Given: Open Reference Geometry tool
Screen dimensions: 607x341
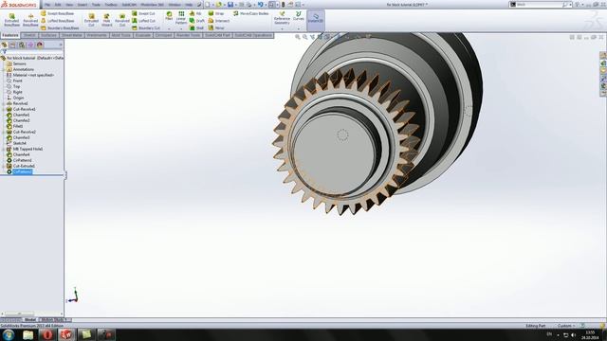Looking at the screenshot, I should (x=282, y=18).
